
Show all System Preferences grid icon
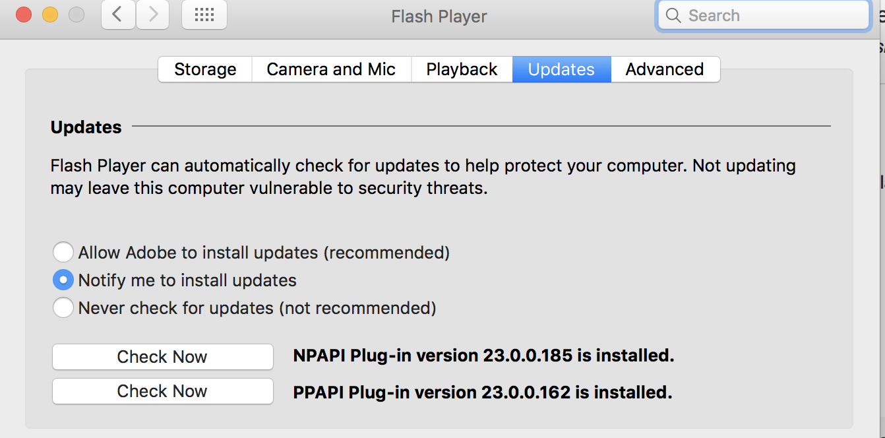[204, 15]
